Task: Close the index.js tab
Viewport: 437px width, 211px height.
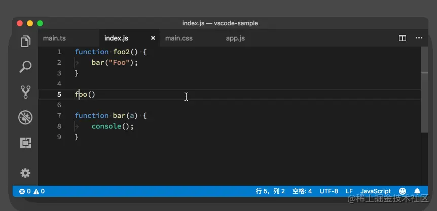Action: [153, 38]
